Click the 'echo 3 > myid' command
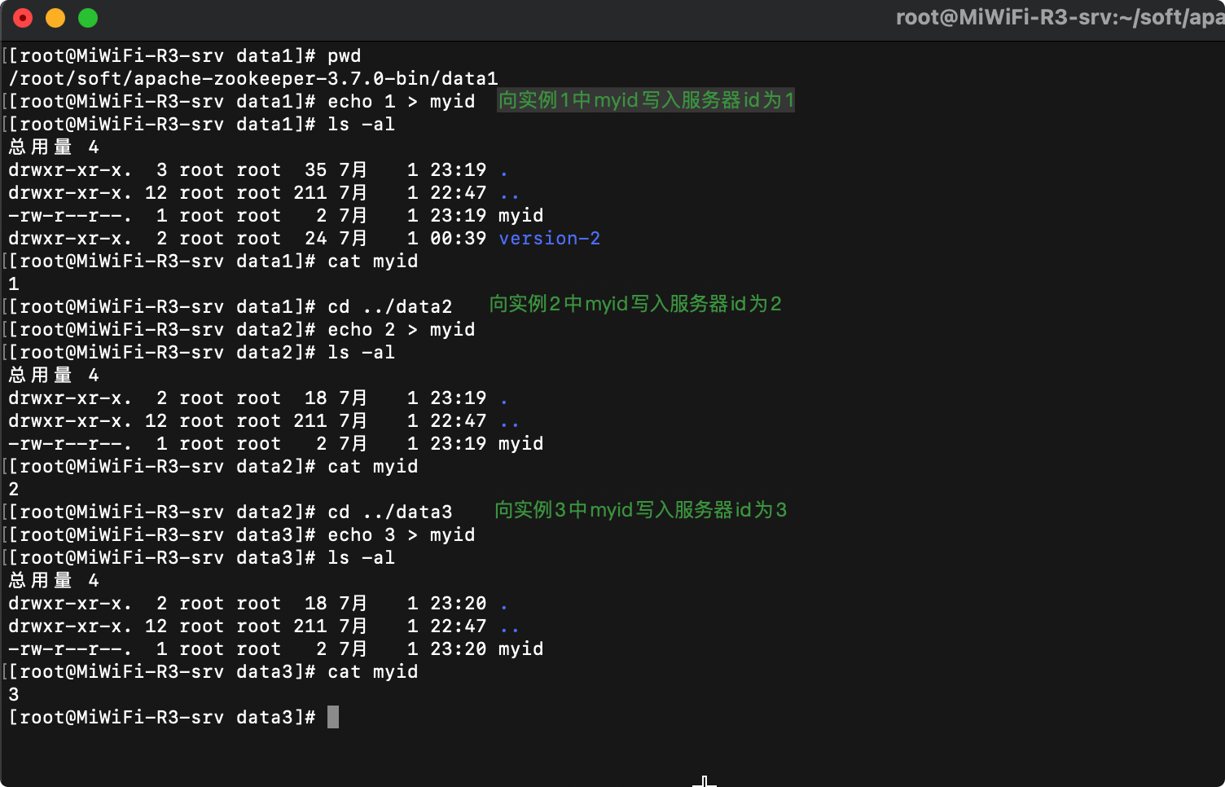This screenshot has height=787, width=1225. coord(401,535)
